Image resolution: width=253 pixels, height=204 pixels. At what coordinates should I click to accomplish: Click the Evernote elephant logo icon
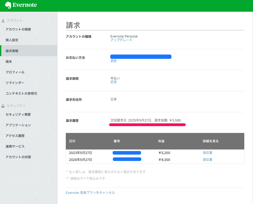click(8, 5)
